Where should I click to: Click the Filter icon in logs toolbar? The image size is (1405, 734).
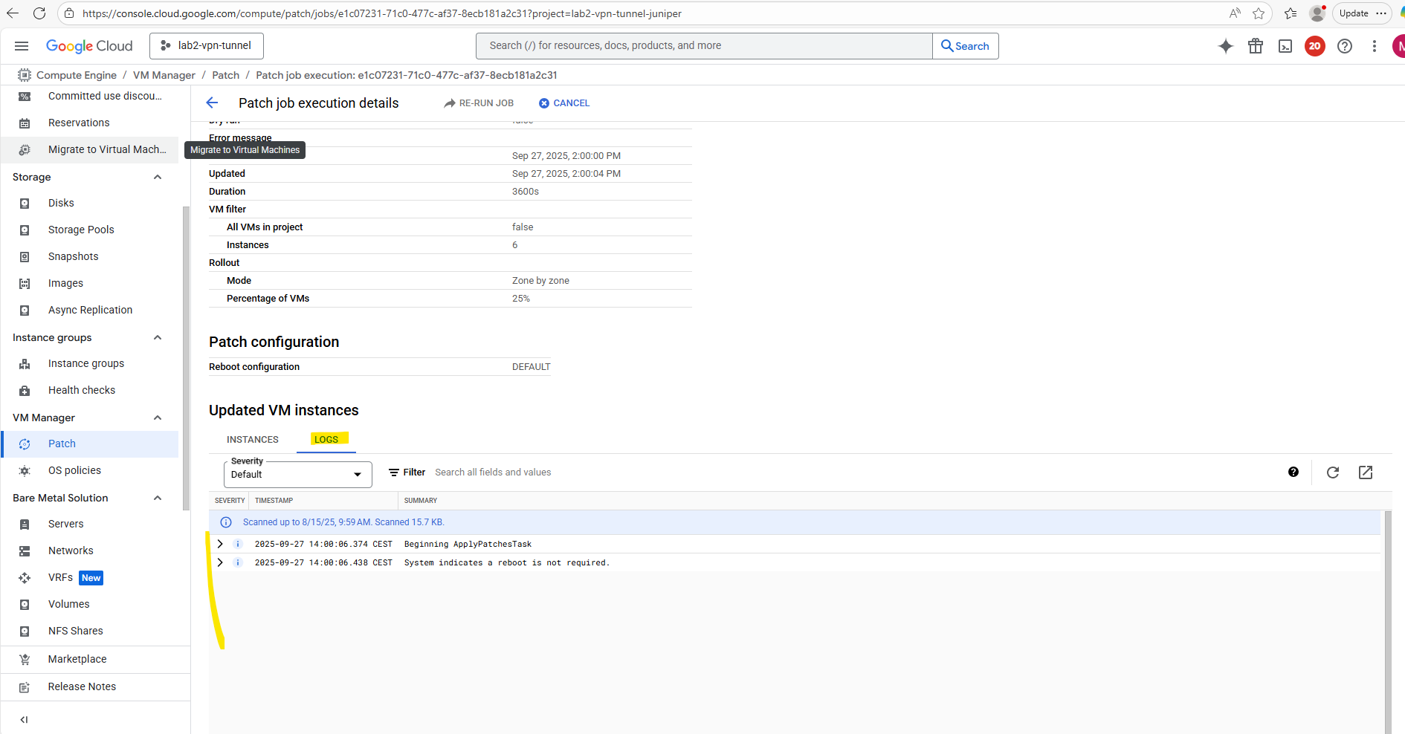[x=394, y=472]
